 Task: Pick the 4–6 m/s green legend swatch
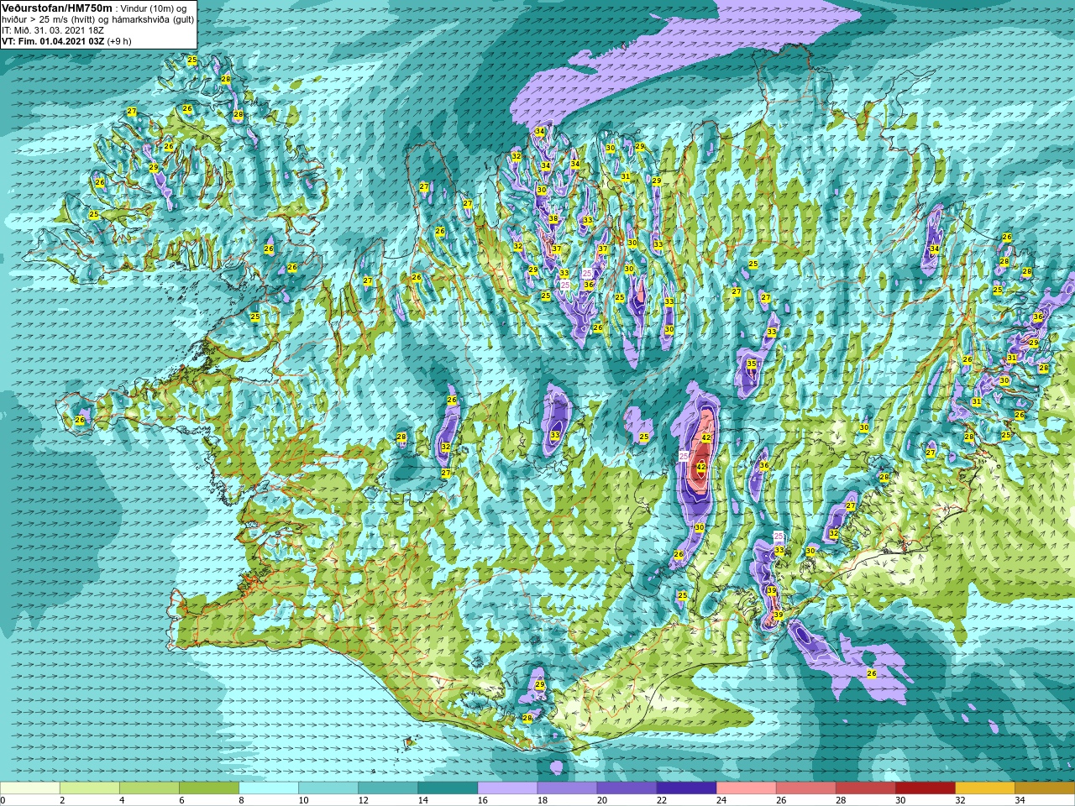point(149,788)
